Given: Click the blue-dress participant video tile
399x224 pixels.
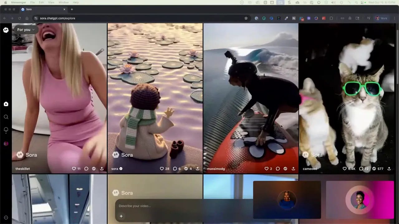Looking at the screenshot, I should 287,200.
